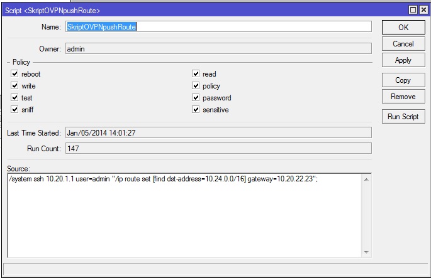
Task: Execute the script via Run Script
Action: click(x=403, y=117)
